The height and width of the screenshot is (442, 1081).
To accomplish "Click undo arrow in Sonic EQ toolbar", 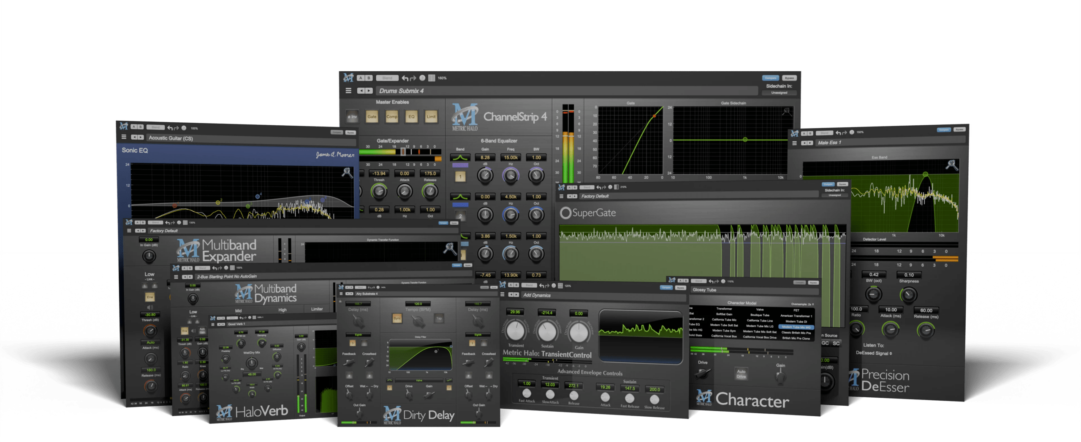I will pyautogui.click(x=170, y=128).
